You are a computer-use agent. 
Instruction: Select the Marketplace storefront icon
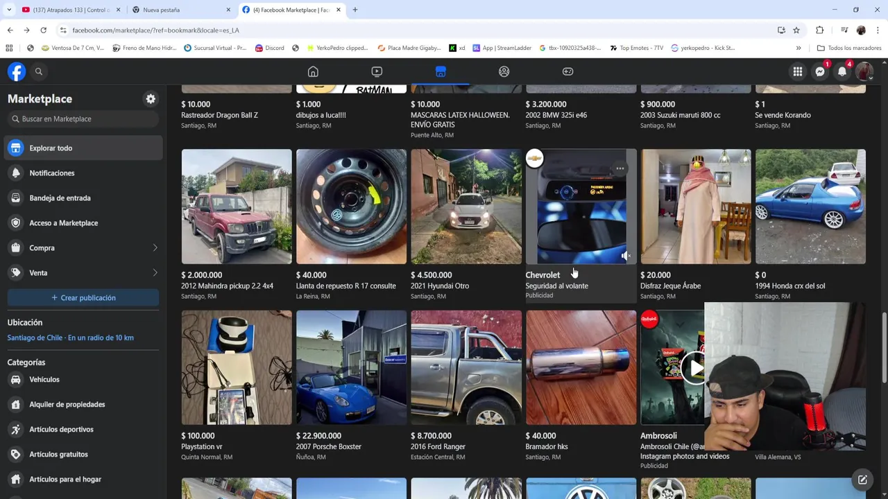[441, 71]
